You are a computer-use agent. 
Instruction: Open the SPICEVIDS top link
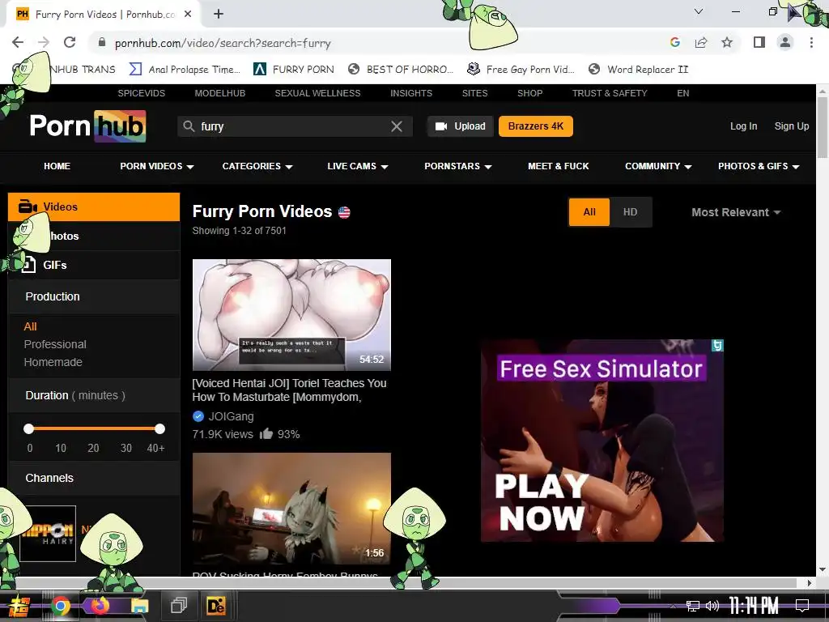pyautogui.click(x=141, y=93)
